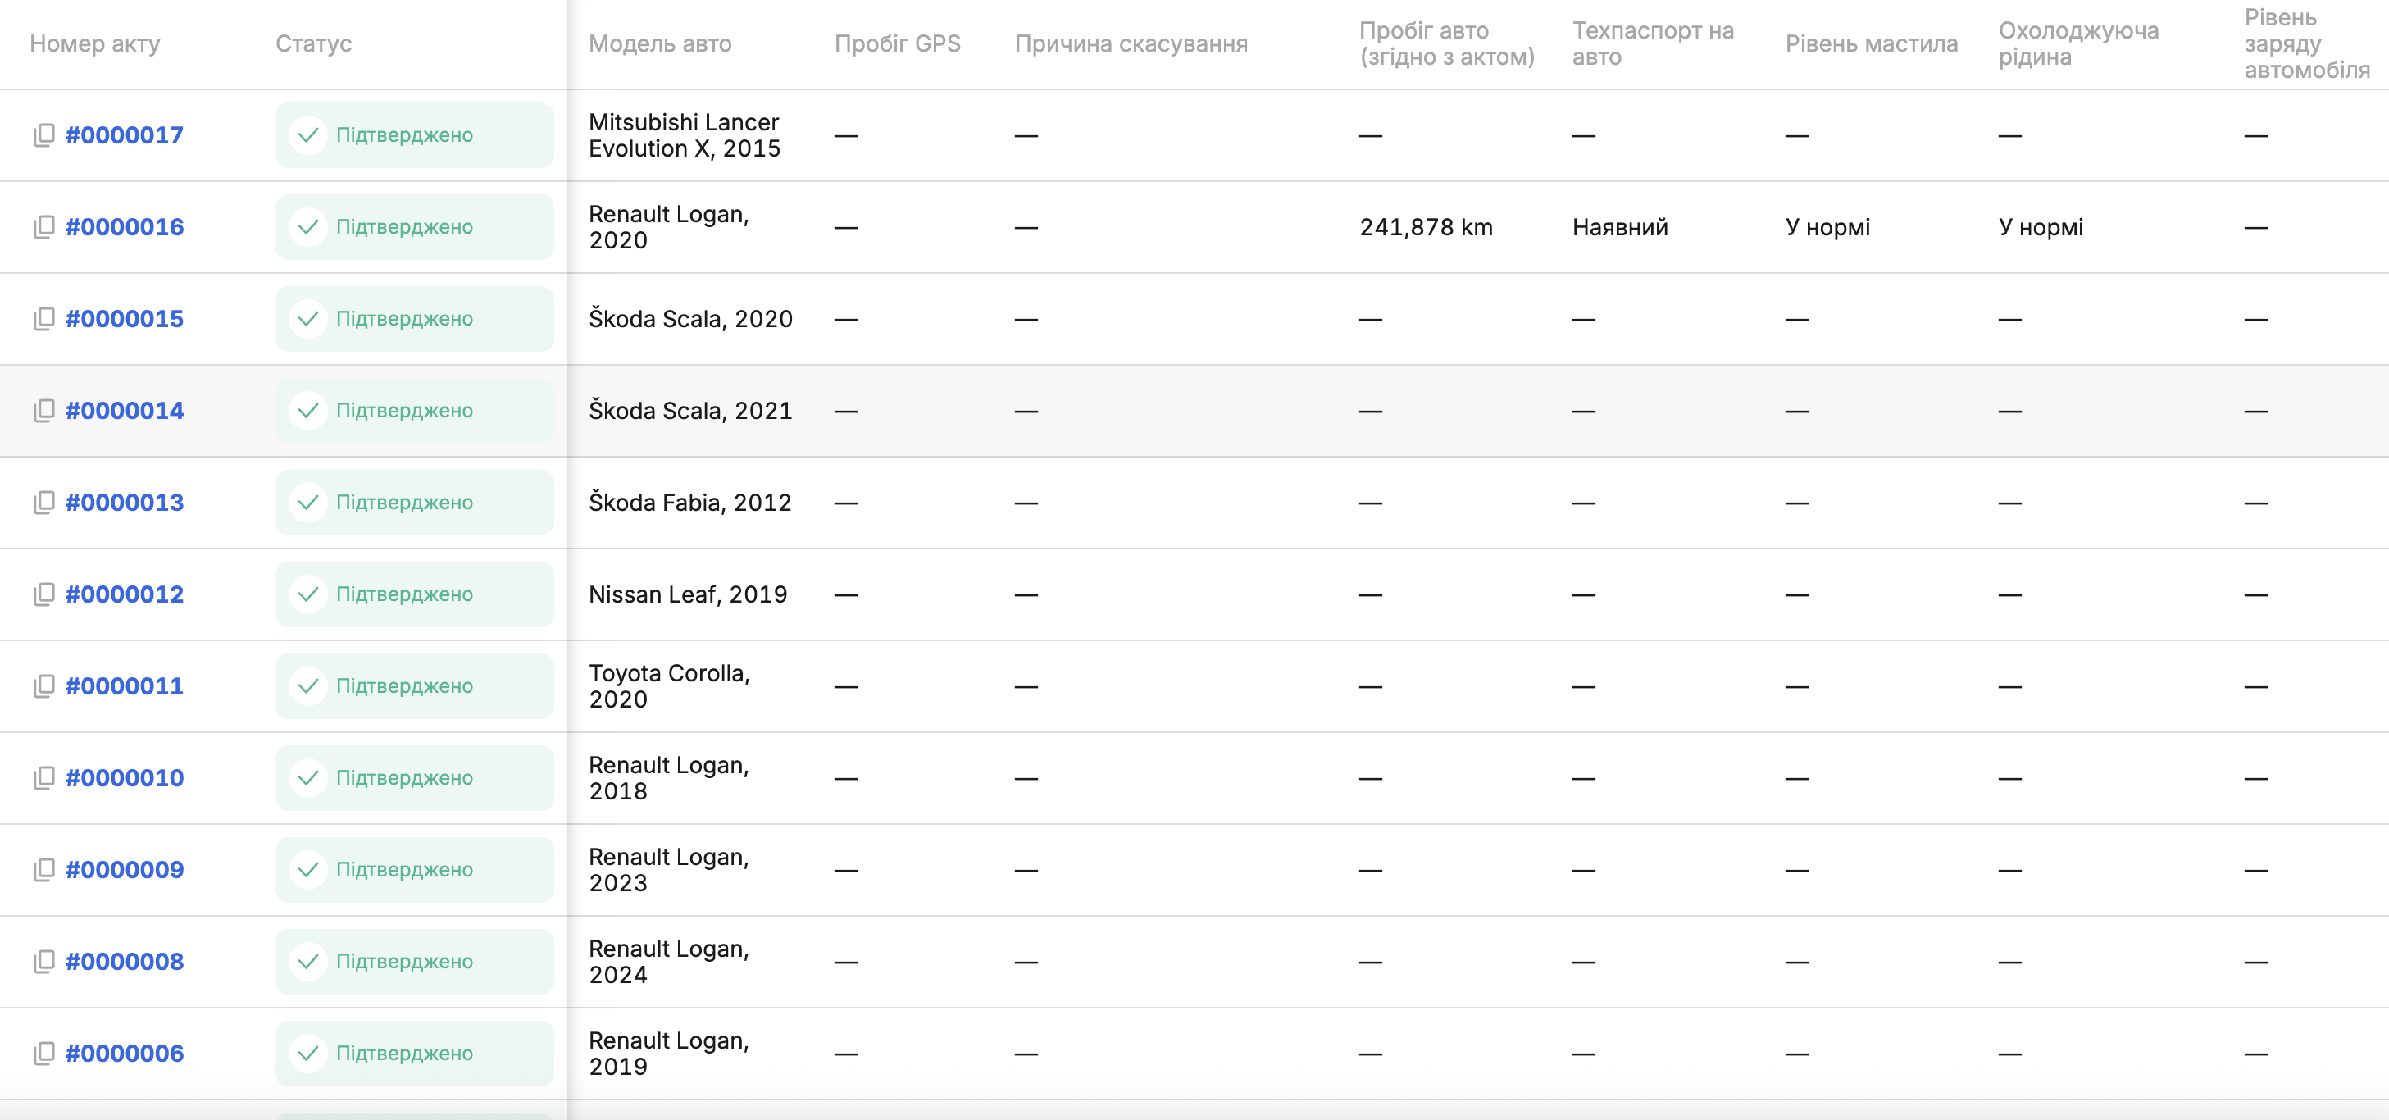Copy act number #0000017
Image resolution: width=2389 pixels, height=1120 pixels.
(43, 135)
